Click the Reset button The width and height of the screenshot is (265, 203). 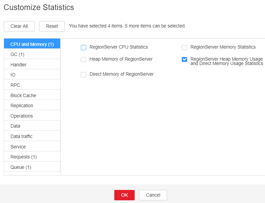(x=52, y=26)
